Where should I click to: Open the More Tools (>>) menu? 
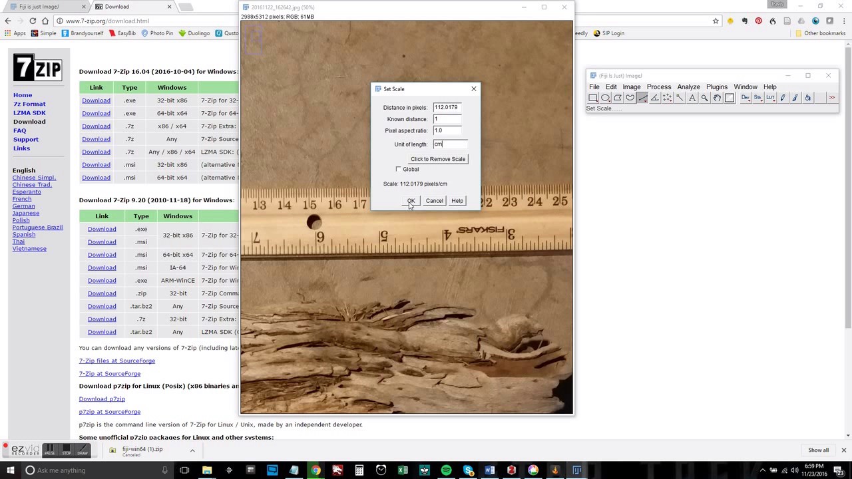click(832, 98)
